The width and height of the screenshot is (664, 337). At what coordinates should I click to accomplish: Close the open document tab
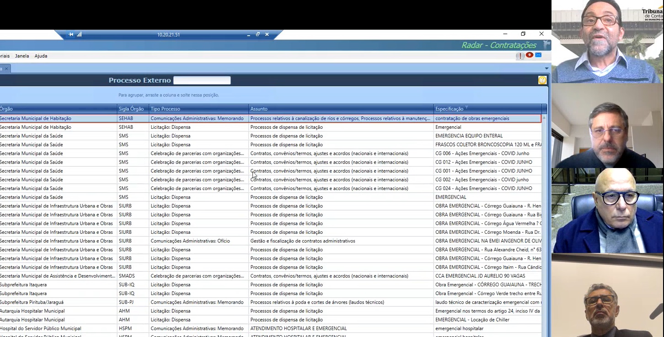pyautogui.click(x=6, y=69)
